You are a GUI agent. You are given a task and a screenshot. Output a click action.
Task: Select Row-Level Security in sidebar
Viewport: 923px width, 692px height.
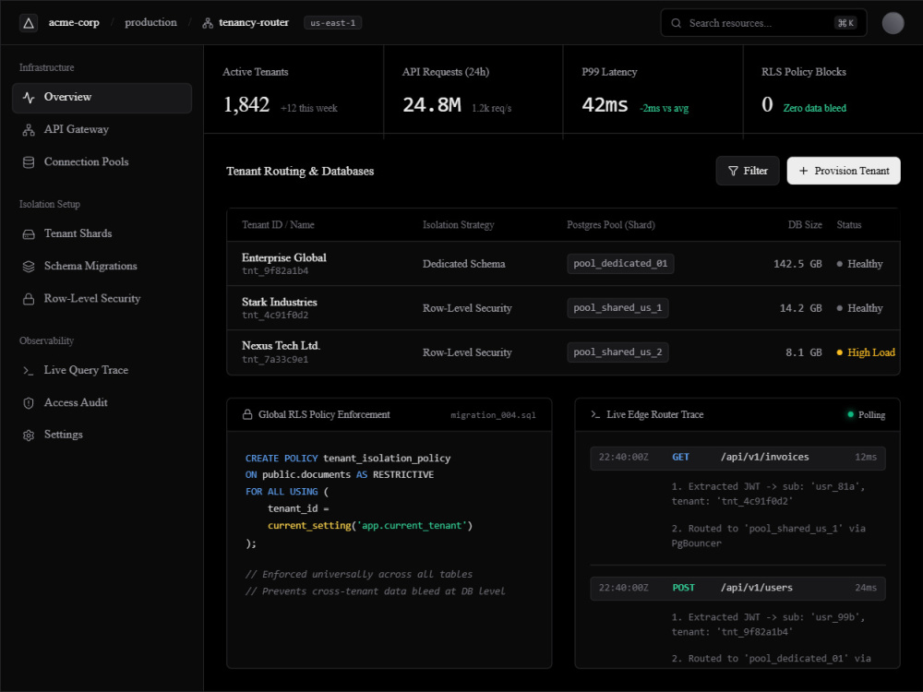pyautogui.click(x=102, y=298)
